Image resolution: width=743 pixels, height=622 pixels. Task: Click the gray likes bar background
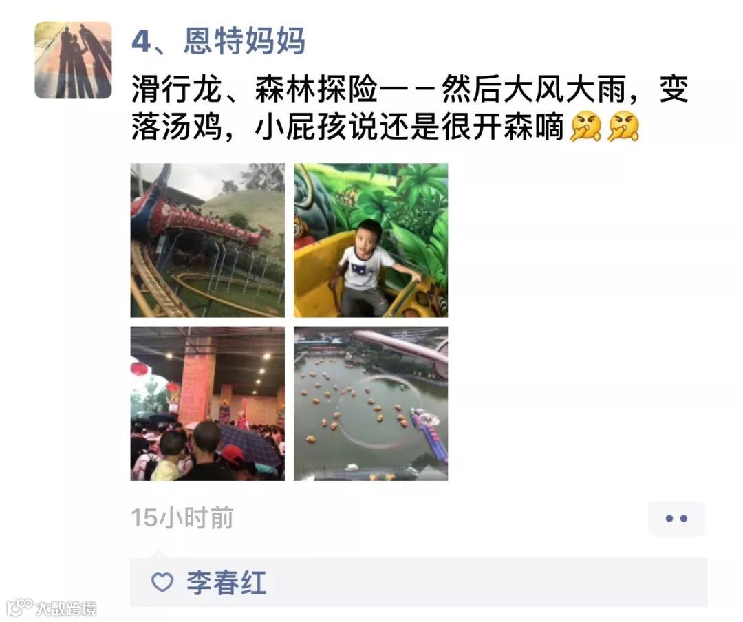(x=419, y=582)
